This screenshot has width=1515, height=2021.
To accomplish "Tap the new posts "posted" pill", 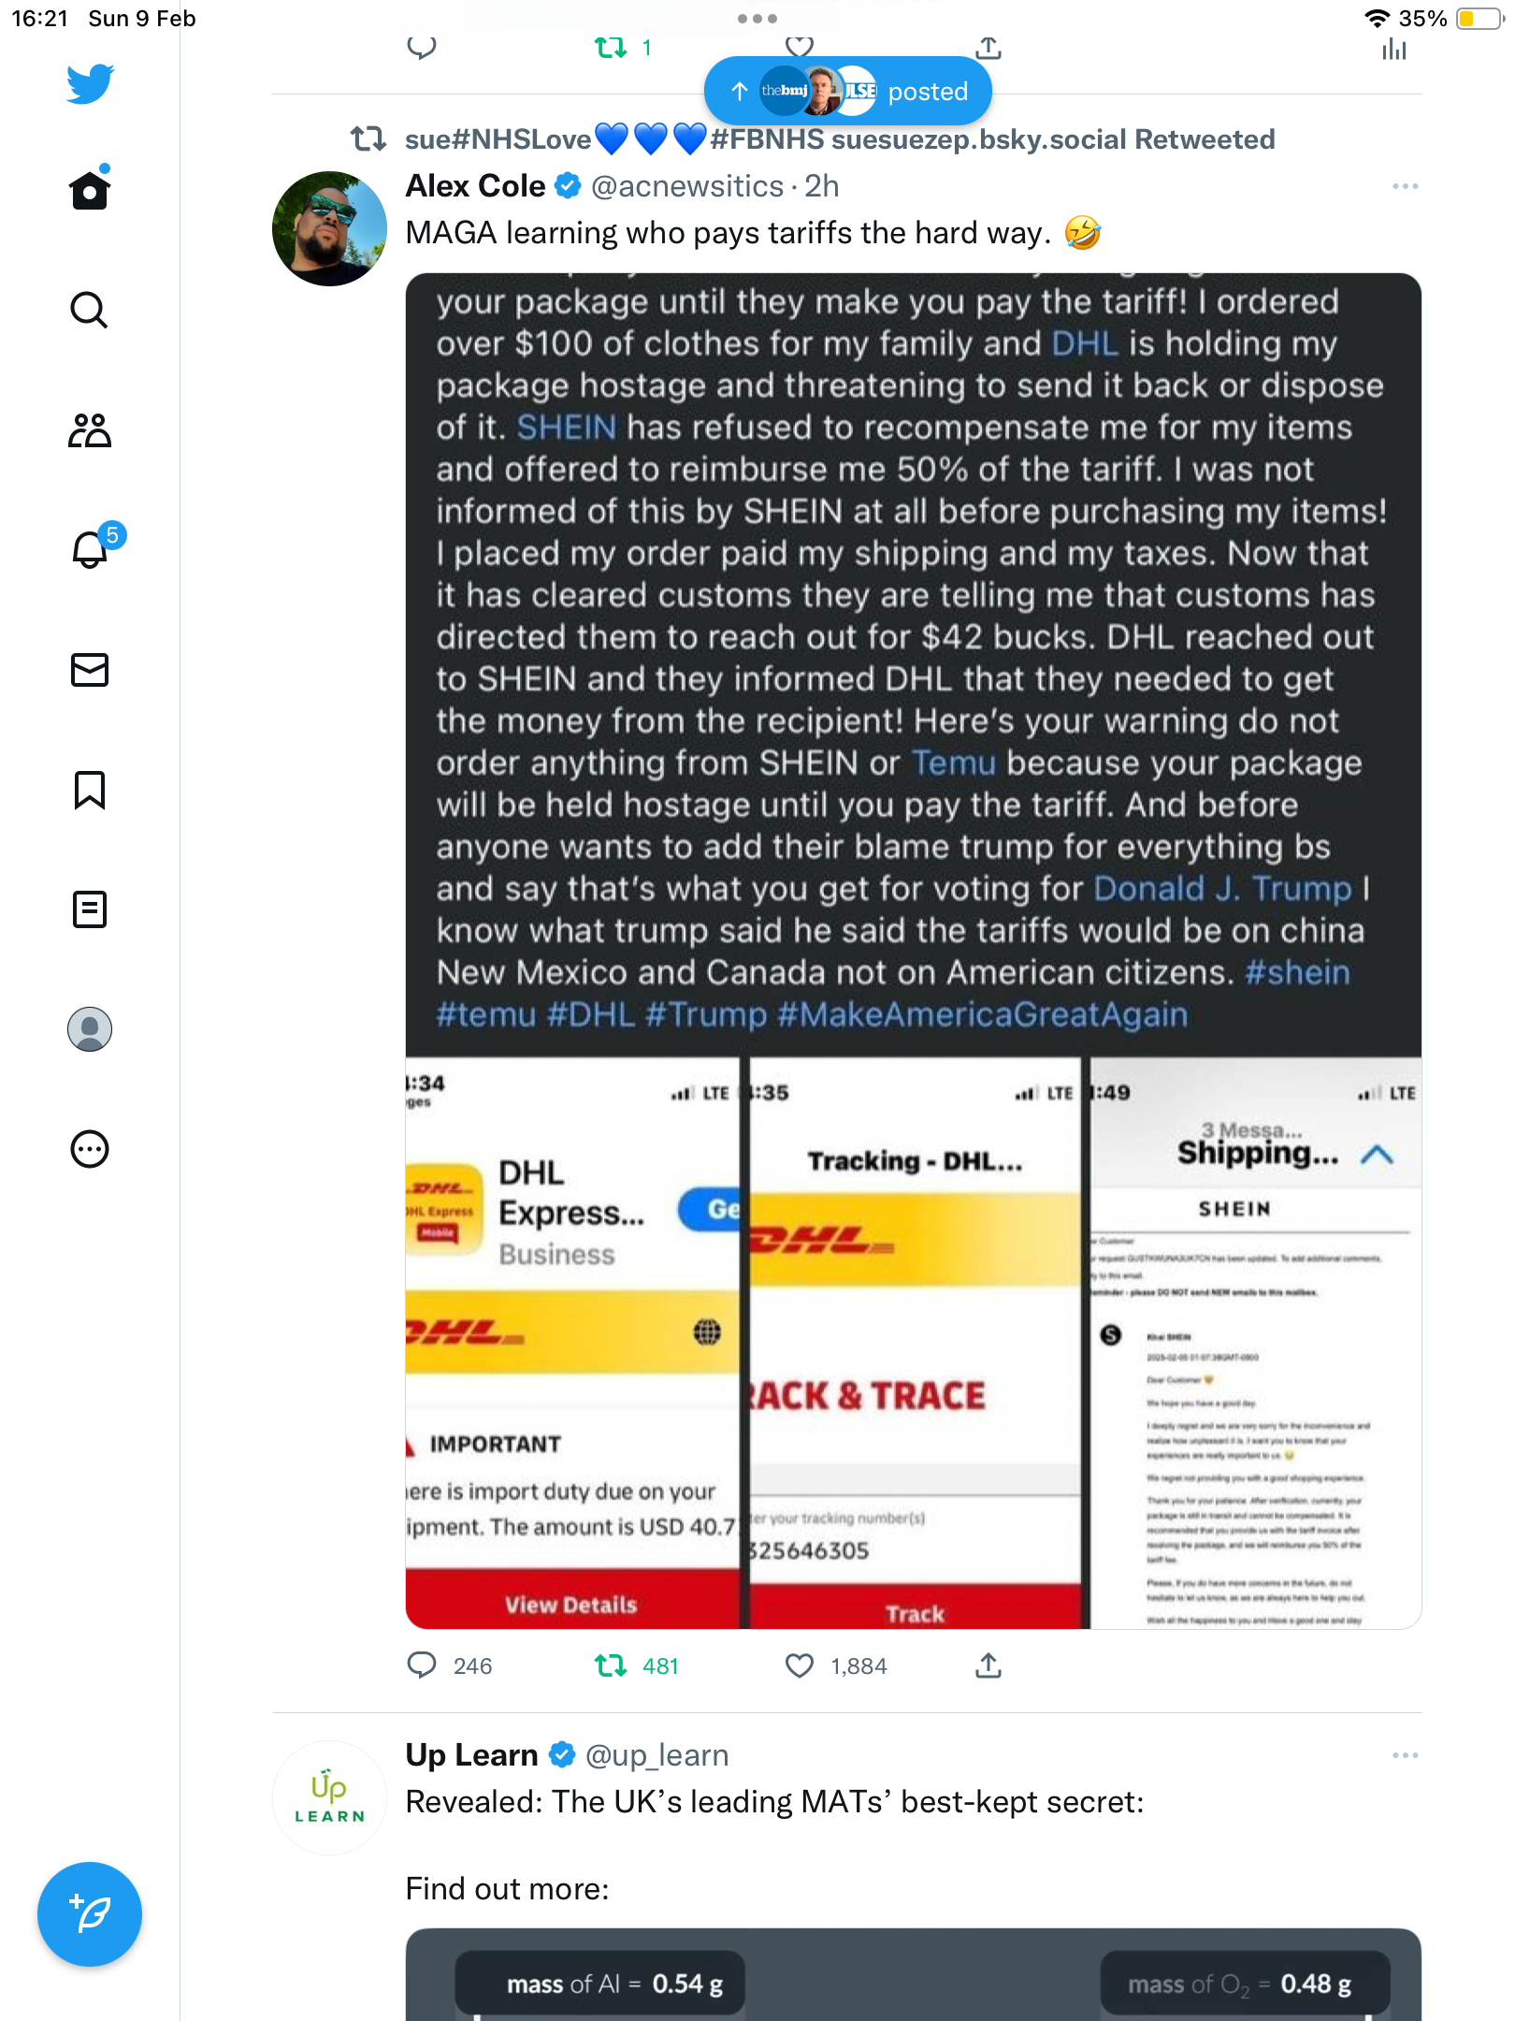I will coord(847,91).
